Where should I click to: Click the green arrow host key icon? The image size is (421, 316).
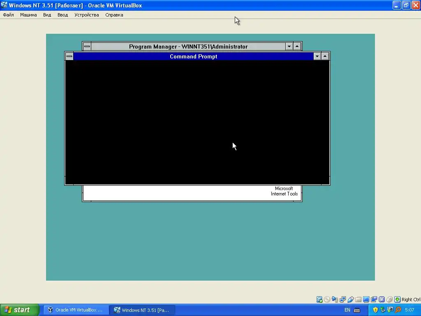pos(398,300)
